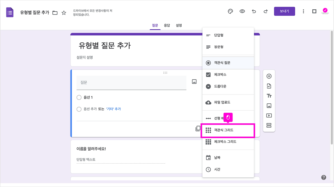This screenshot has width=334, height=187.
Task: Switch to the 응답 tab
Action: pos(167,25)
